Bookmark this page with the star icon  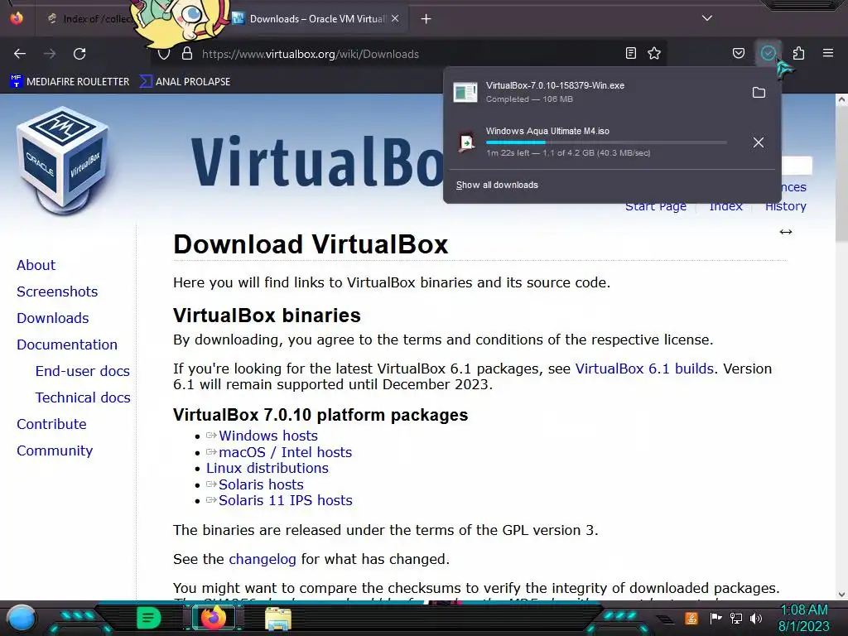(654, 53)
